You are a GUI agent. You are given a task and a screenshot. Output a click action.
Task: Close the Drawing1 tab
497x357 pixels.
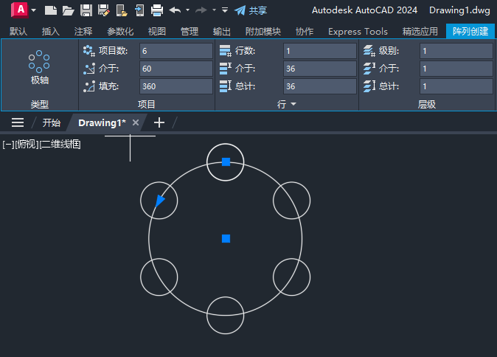coord(135,122)
